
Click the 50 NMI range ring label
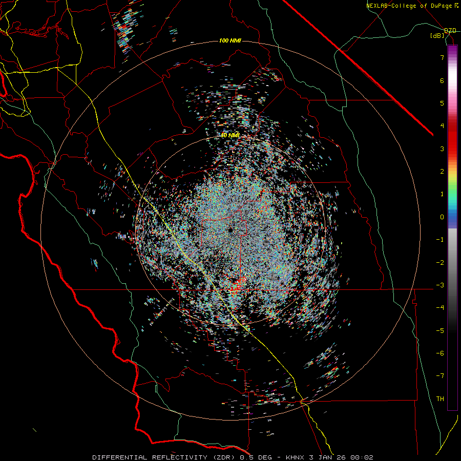tap(230, 135)
